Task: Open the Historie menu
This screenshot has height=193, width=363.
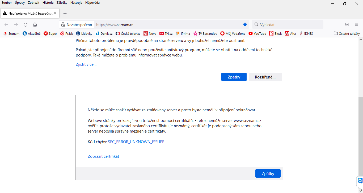Action: tap(48, 3)
